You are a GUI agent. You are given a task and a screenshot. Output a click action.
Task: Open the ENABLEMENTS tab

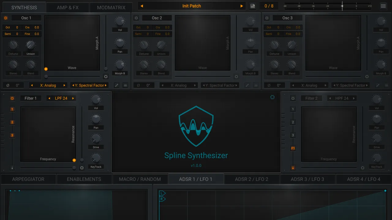(84, 179)
